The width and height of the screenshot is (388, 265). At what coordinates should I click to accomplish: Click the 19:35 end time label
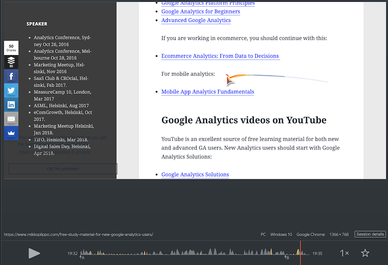[x=317, y=253]
